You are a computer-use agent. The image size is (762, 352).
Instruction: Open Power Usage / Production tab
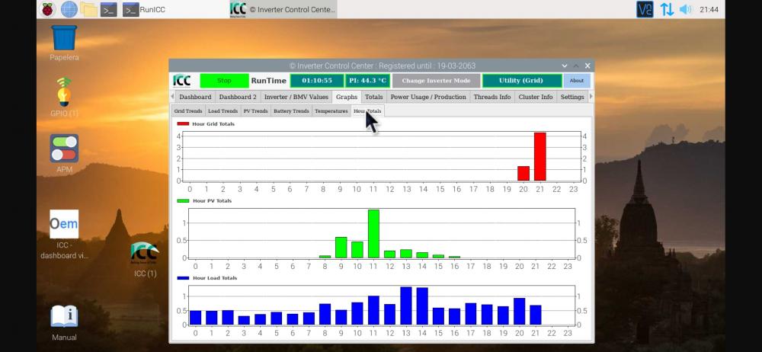click(x=428, y=97)
